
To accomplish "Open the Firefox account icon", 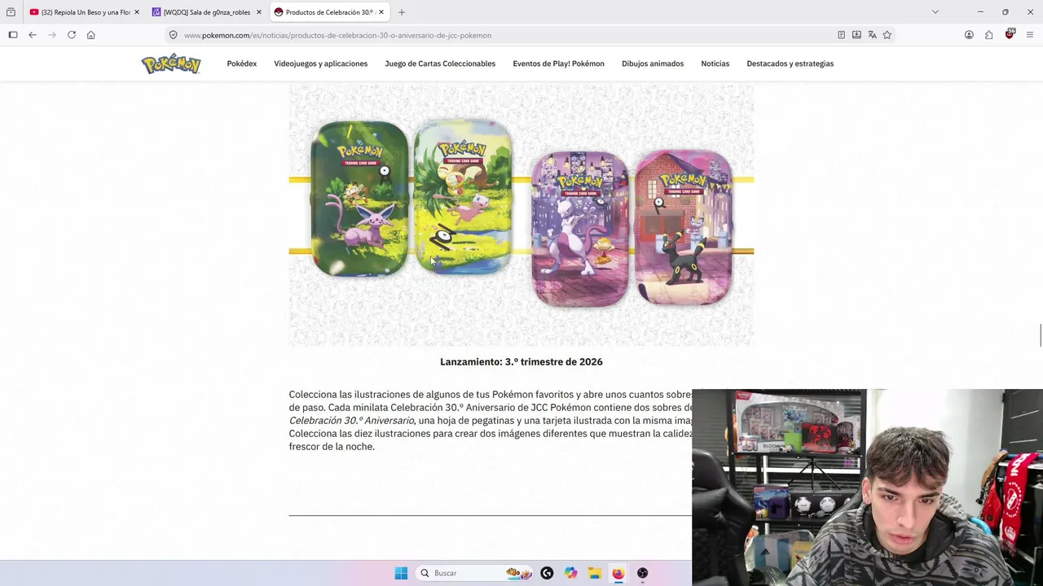I will point(969,35).
